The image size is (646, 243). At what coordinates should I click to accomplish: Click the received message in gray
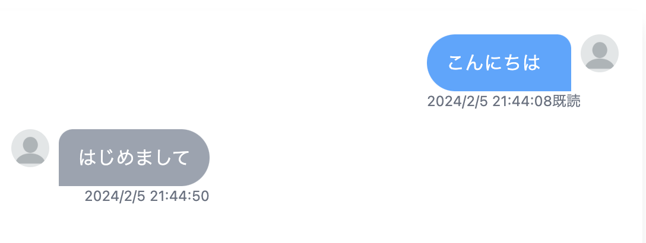[134, 158]
